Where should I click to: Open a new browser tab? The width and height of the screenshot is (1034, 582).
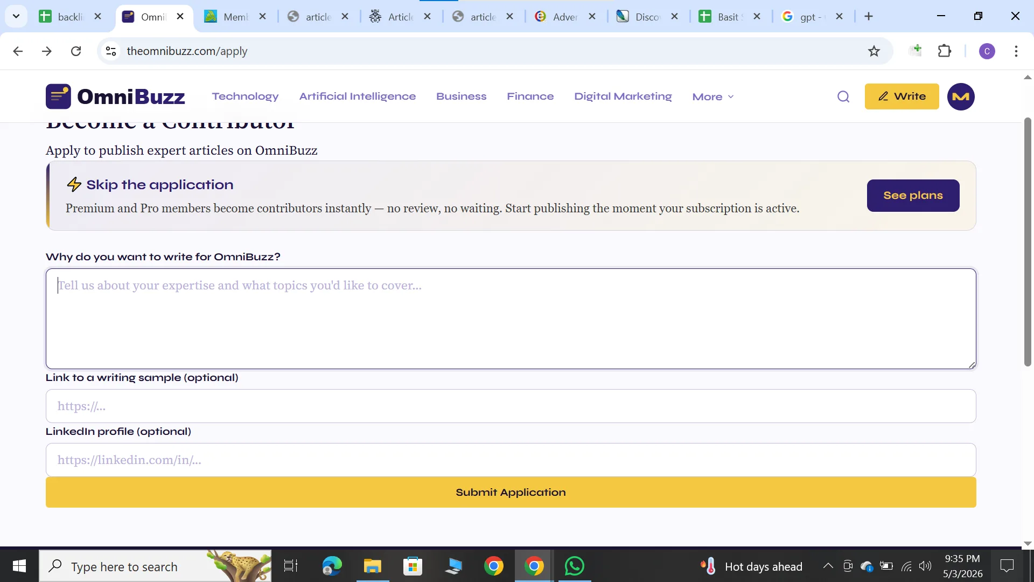tap(869, 17)
